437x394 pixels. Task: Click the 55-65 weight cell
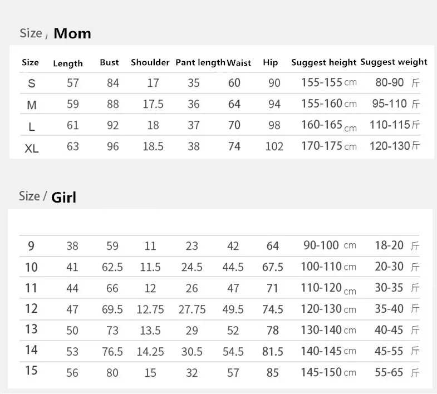397,372
